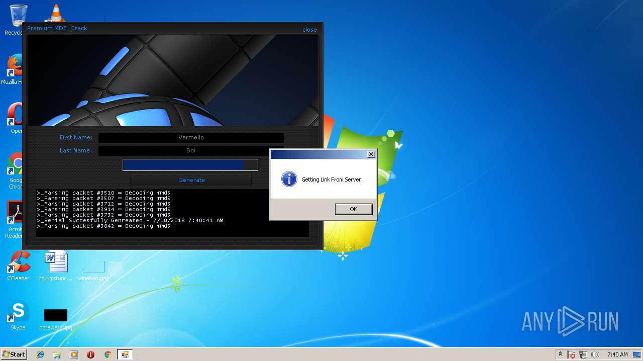This screenshot has width=643, height=361.
Task: Select the CCleaner desktop shortcut
Action: (18, 266)
